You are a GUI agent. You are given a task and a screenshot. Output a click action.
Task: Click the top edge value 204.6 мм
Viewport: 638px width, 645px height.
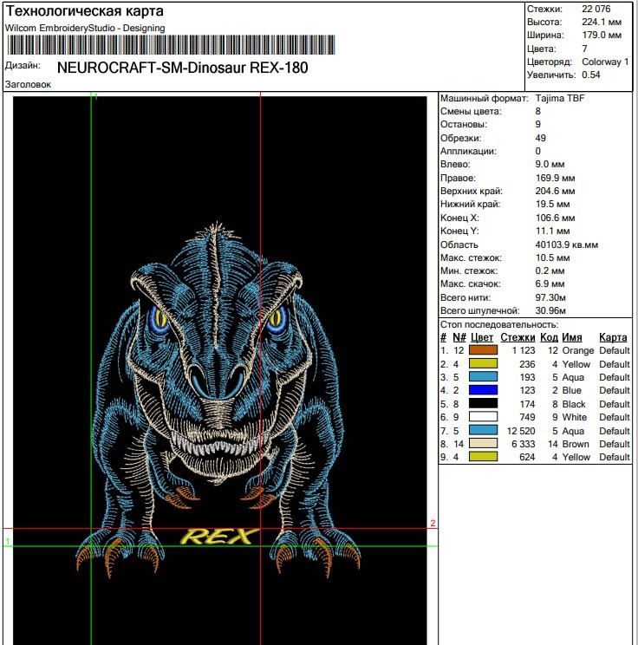pyautogui.click(x=556, y=191)
